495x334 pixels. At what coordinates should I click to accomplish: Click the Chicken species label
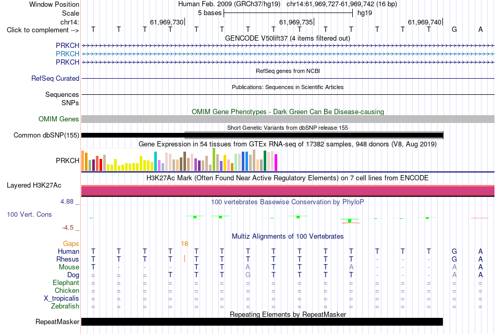[x=67, y=290]
